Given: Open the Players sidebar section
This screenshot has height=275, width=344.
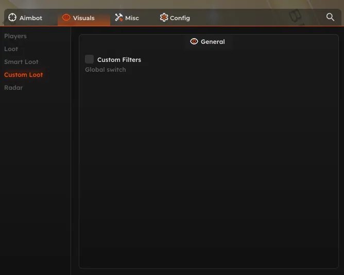Looking at the screenshot, I should [x=15, y=36].
